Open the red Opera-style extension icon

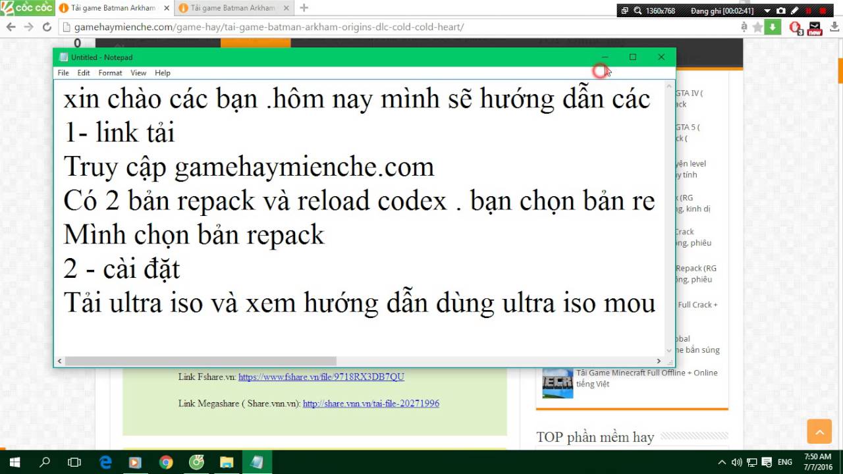tap(796, 28)
